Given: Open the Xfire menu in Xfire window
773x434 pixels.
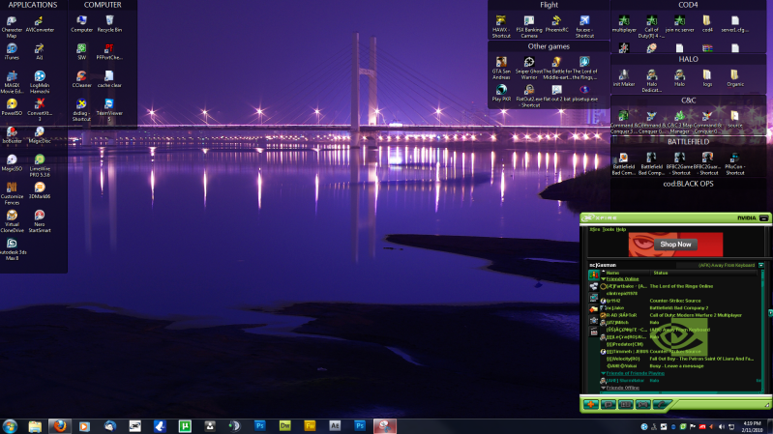Looking at the screenshot, I should click(x=595, y=229).
